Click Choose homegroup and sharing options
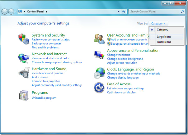This screenshot has width=188, height=135. [57, 62]
